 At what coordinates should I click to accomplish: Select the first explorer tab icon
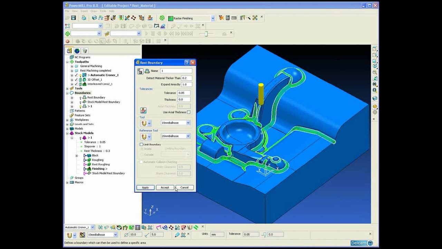[x=69, y=51]
